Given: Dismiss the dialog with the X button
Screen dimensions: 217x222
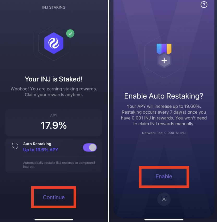Looking at the screenshot, I should (164, 199).
